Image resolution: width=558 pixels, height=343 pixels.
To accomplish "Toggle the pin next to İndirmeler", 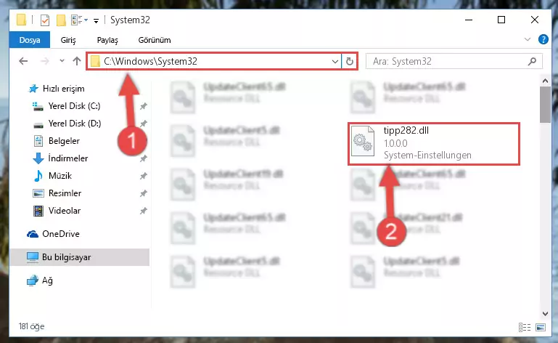I will pyautogui.click(x=144, y=158).
